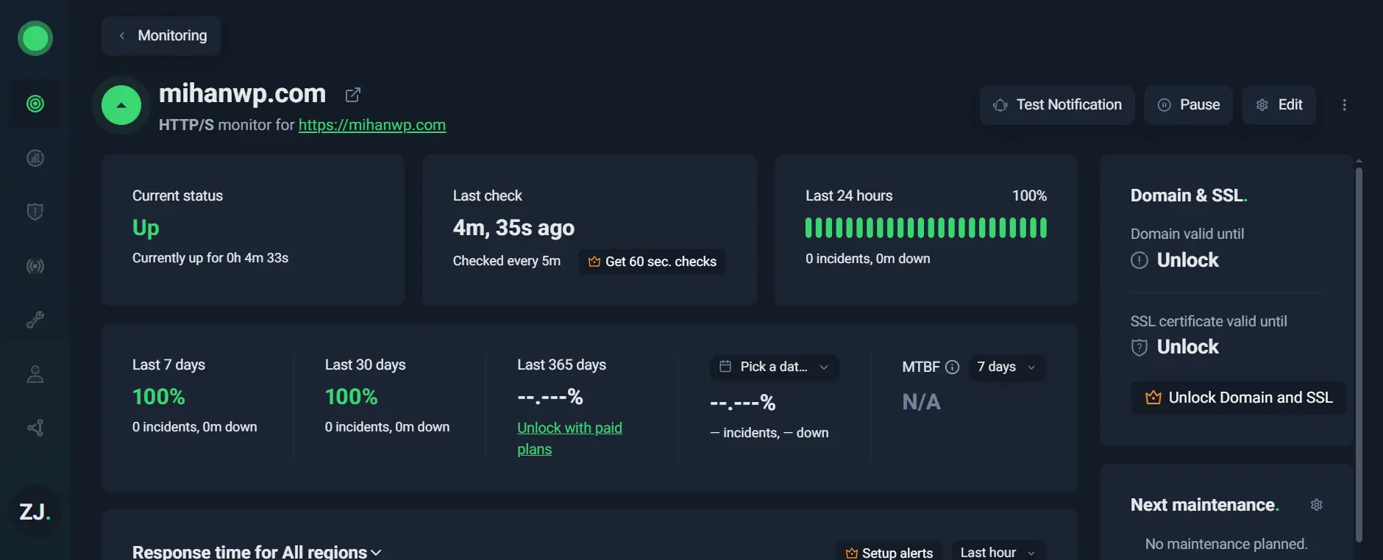1383x560 pixels.
Task: Click the UptimeRobot green logo
Action: (x=35, y=38)
